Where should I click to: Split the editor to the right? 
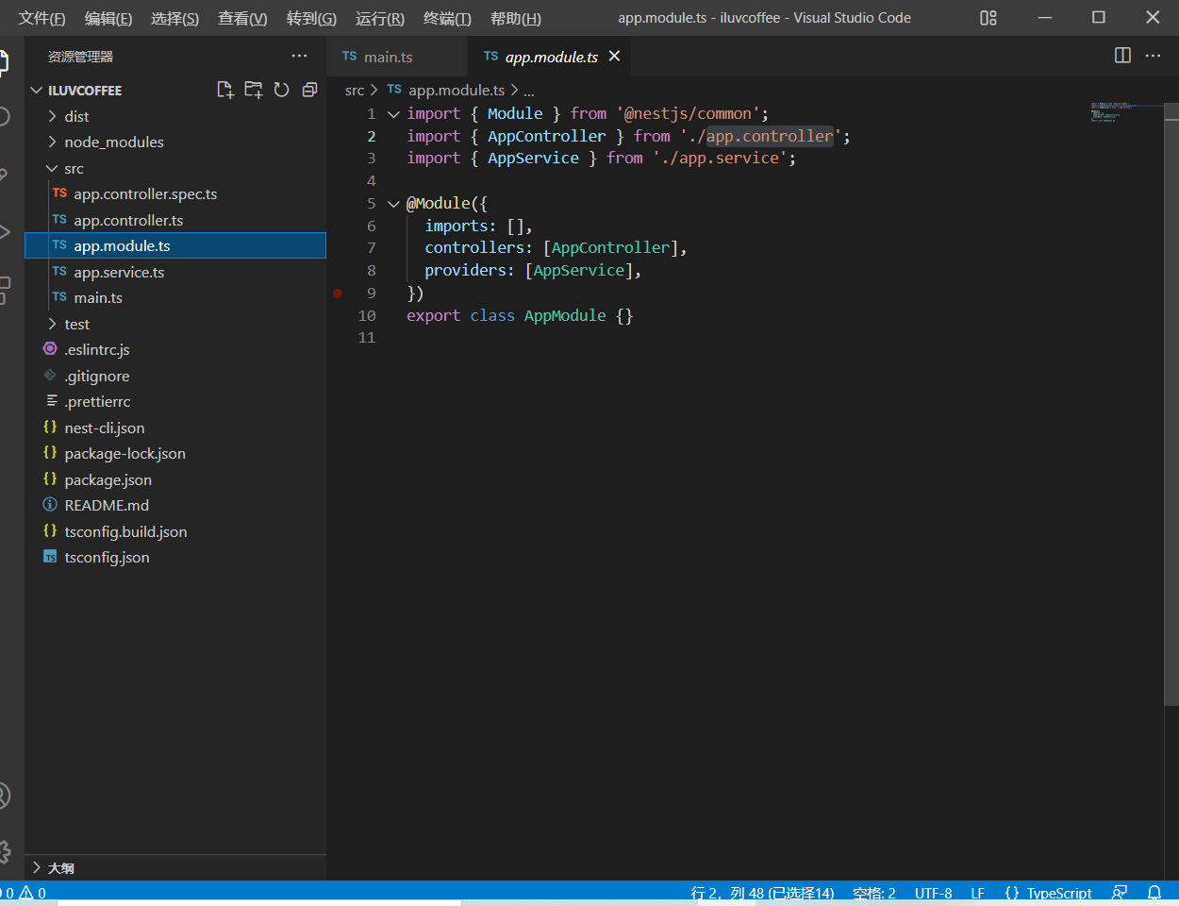coord(1122,56)
